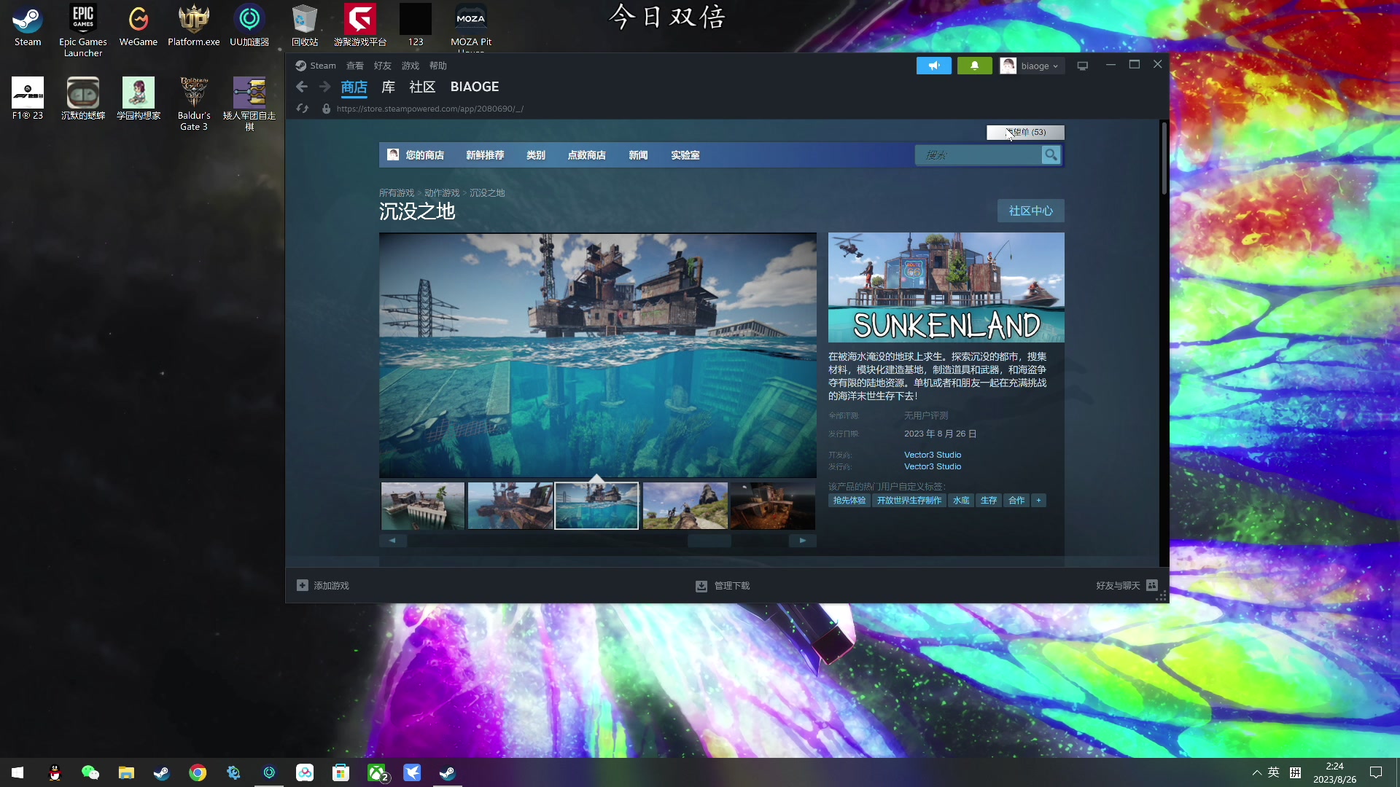Switch to the 社区 tab
The height and width of the screenshot is (787, 1400).
422,87
